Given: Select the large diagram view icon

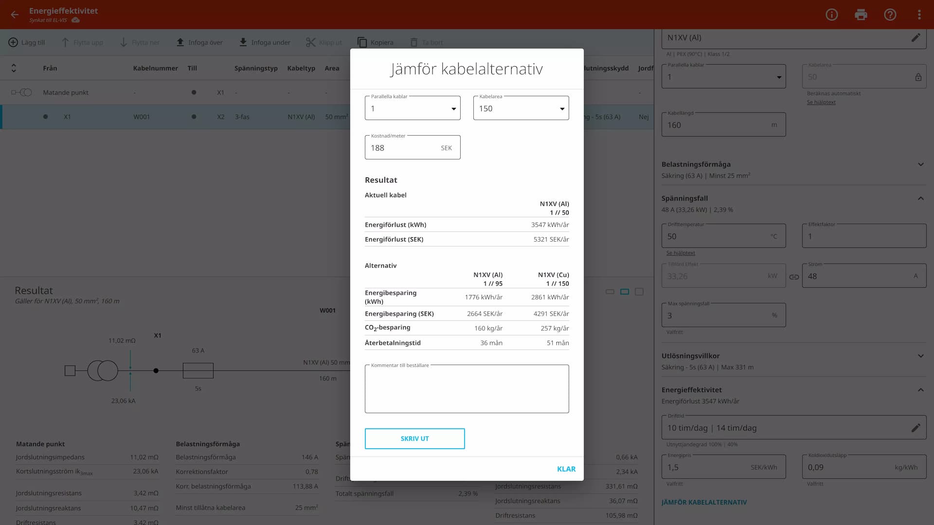Looking at the screenshot, I should [x=639, y=292].
